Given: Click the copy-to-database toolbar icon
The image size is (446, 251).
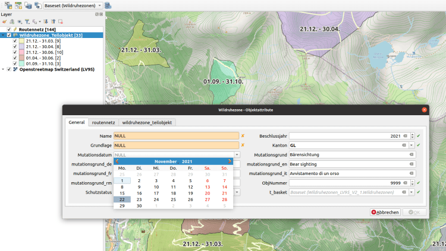Looking at the screenshot, I should coord(28,5).
